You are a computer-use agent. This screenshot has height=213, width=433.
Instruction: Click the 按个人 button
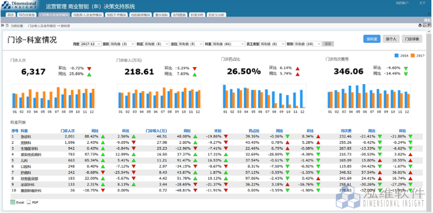(x=391, y=39)
